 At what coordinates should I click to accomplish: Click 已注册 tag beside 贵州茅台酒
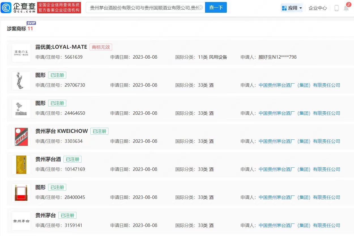(72, 160)
